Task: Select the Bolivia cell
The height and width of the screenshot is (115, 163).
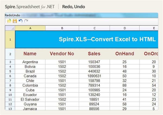Action: [x=30, y=67]
